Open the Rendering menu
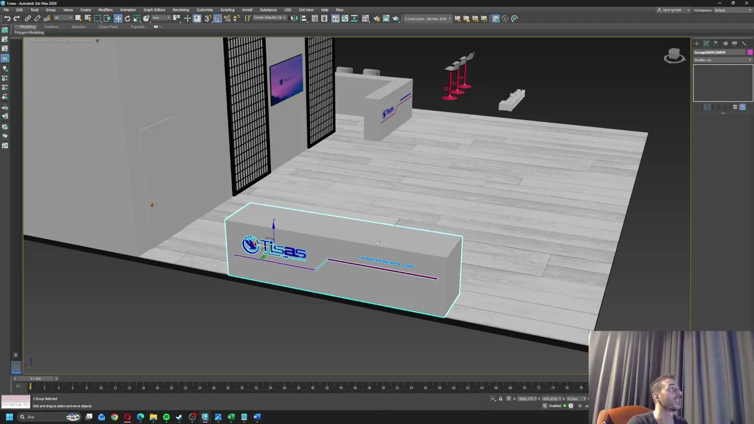Screen dimensions: 754x424 click(181, 10)
